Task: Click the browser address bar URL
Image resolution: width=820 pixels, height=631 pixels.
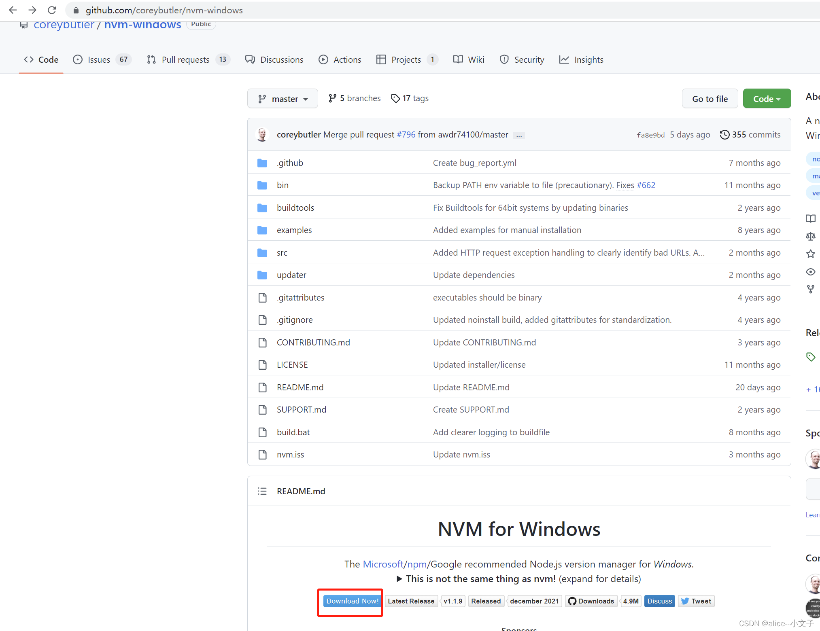Action: pos(164,10)
